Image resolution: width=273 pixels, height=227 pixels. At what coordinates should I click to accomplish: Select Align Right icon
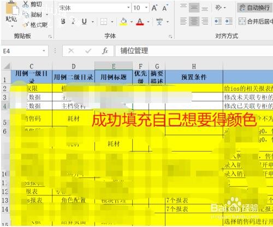[x=205, y=21]
